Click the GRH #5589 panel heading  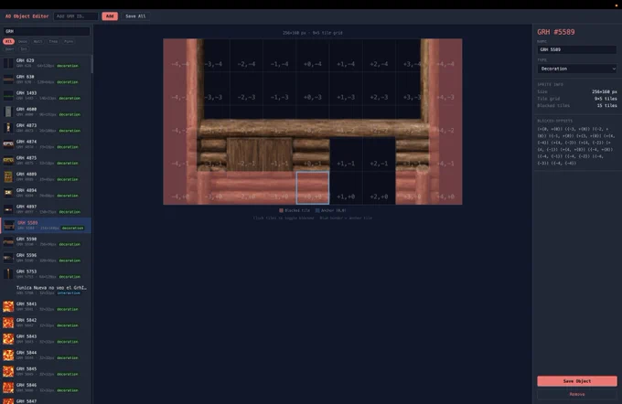[556, 32]
